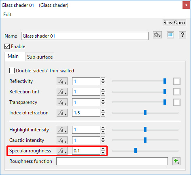Screen dimensions: 191x175
Task: Increase Index of refraction with up stepper
Action: [103, 111]
